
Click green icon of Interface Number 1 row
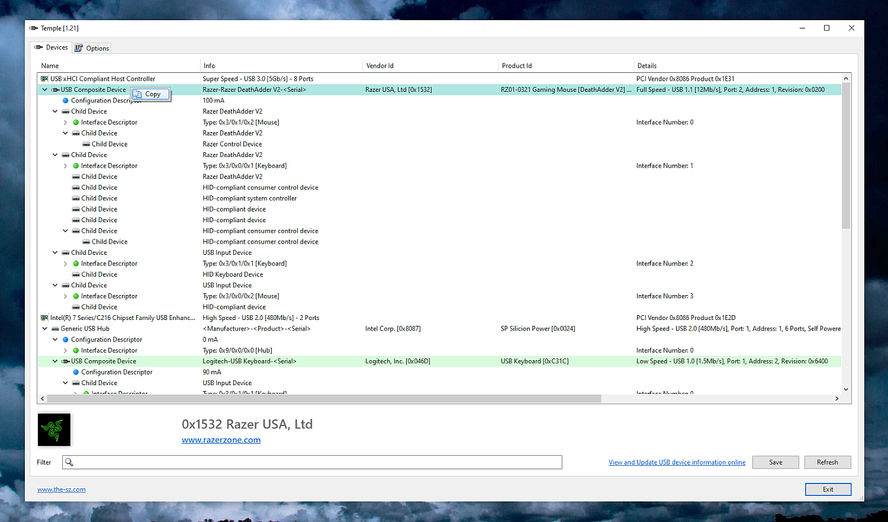[76, 166]
